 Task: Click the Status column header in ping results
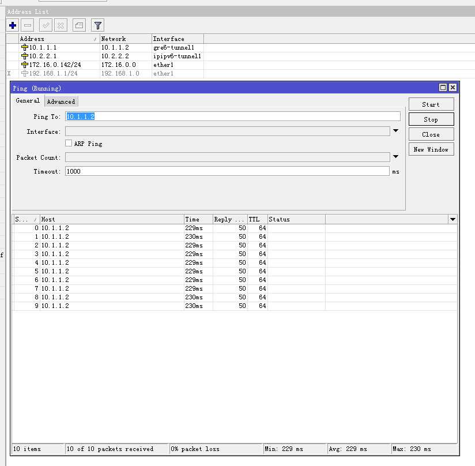(x=296, y=219)
